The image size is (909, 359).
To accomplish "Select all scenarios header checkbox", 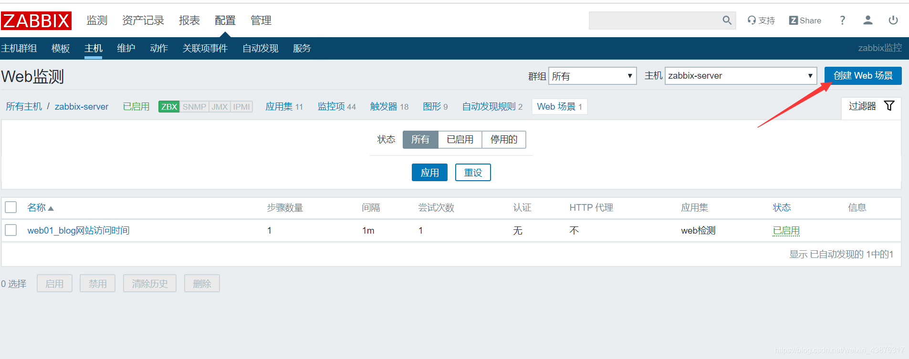I will coord(10,207).
